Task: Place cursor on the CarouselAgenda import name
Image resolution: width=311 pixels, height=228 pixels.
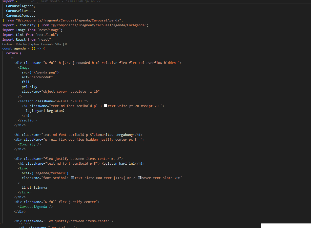Action: coord(21,6)
